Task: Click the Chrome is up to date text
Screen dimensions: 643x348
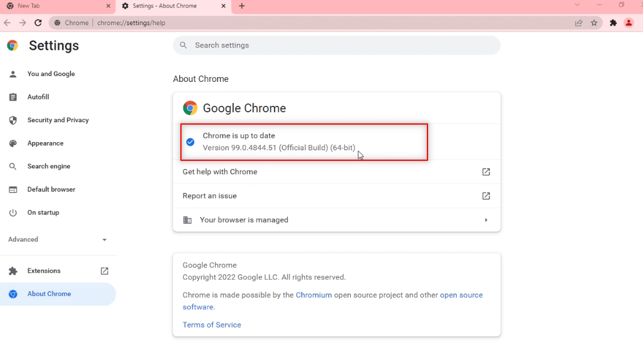Action: (239, 136)
